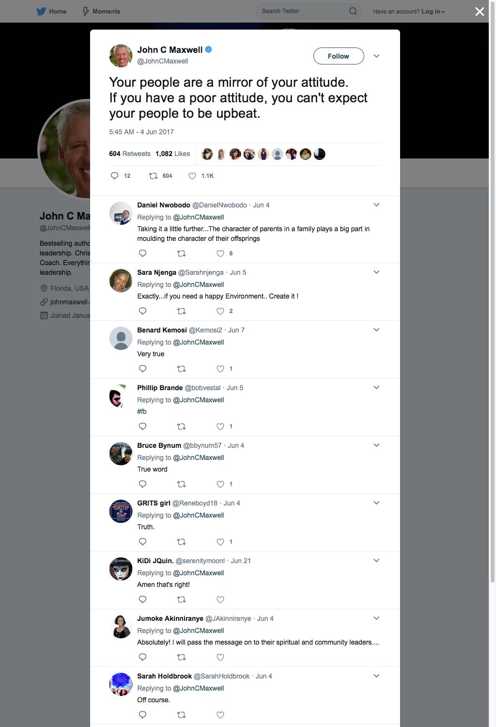
Task: Click the lightning bolt Moments icon
Action: tap(86, 11)
